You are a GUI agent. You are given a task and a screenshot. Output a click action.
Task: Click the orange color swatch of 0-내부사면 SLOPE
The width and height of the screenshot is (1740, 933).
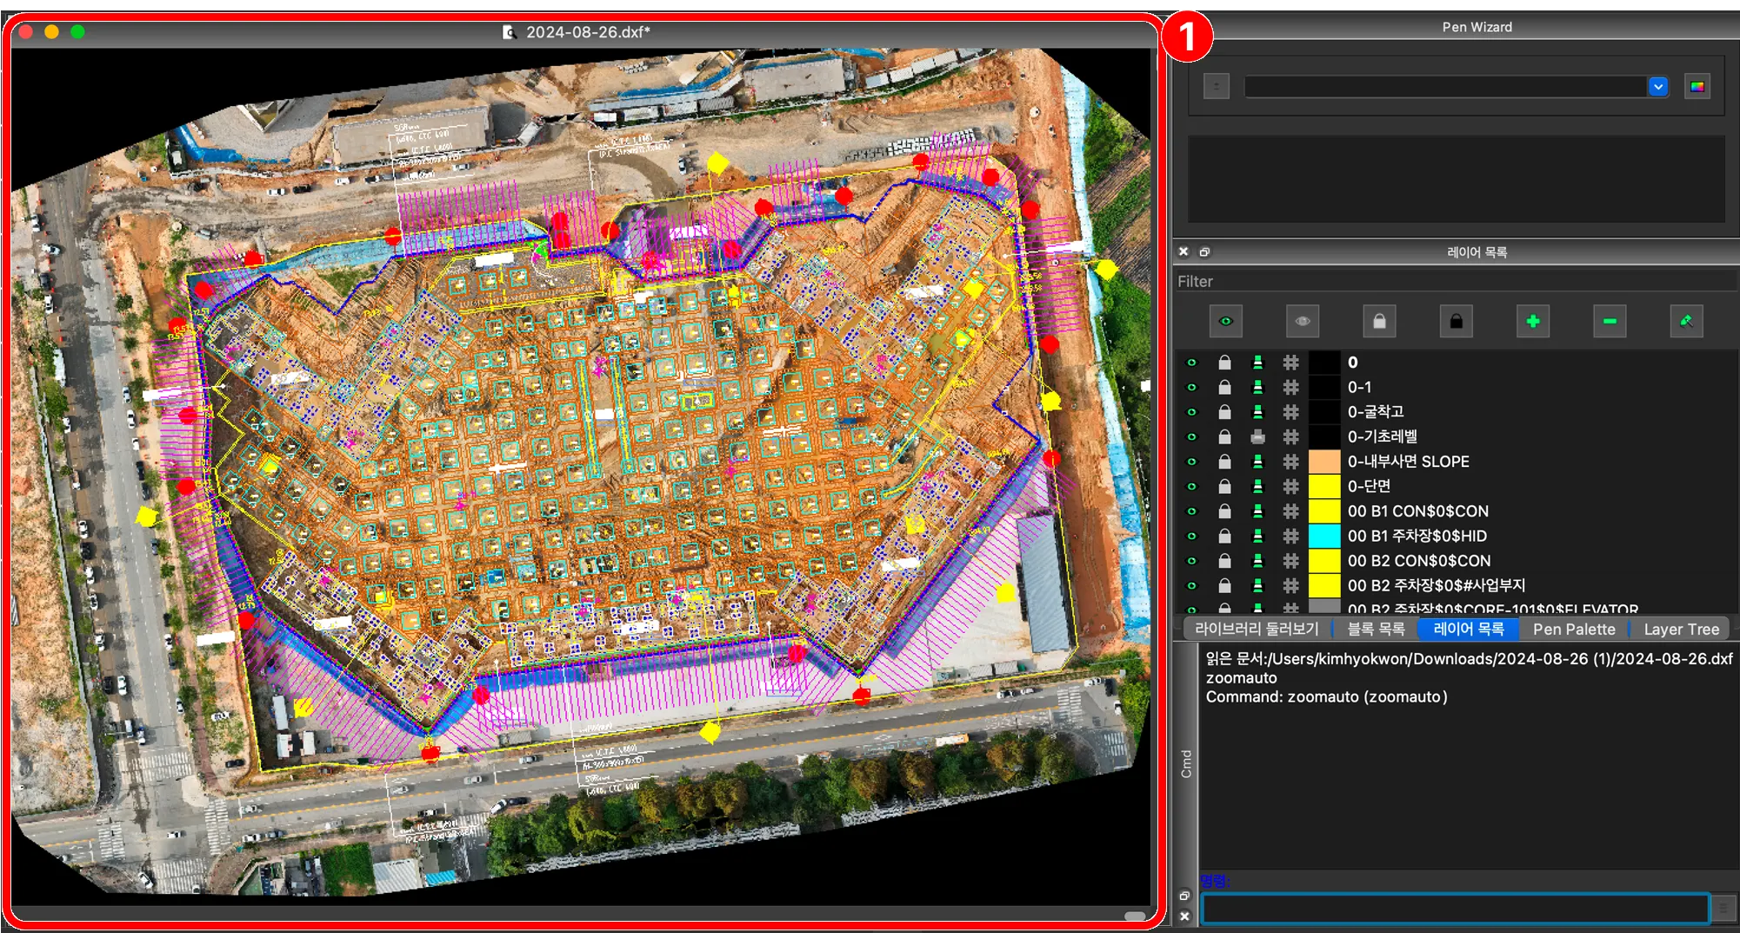(x=1324, y=462)
